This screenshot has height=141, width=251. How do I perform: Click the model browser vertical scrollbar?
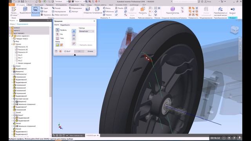point(51,87)
